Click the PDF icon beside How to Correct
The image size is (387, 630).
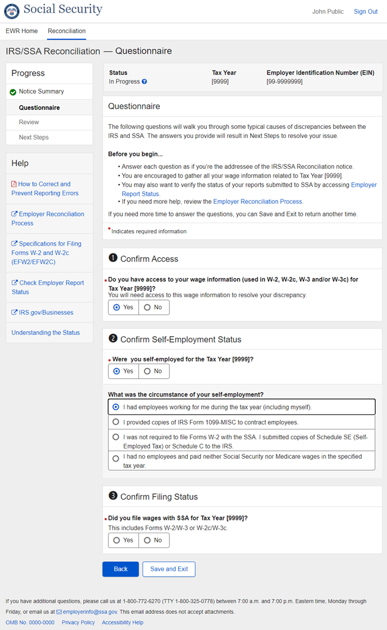tap(14, 184)
